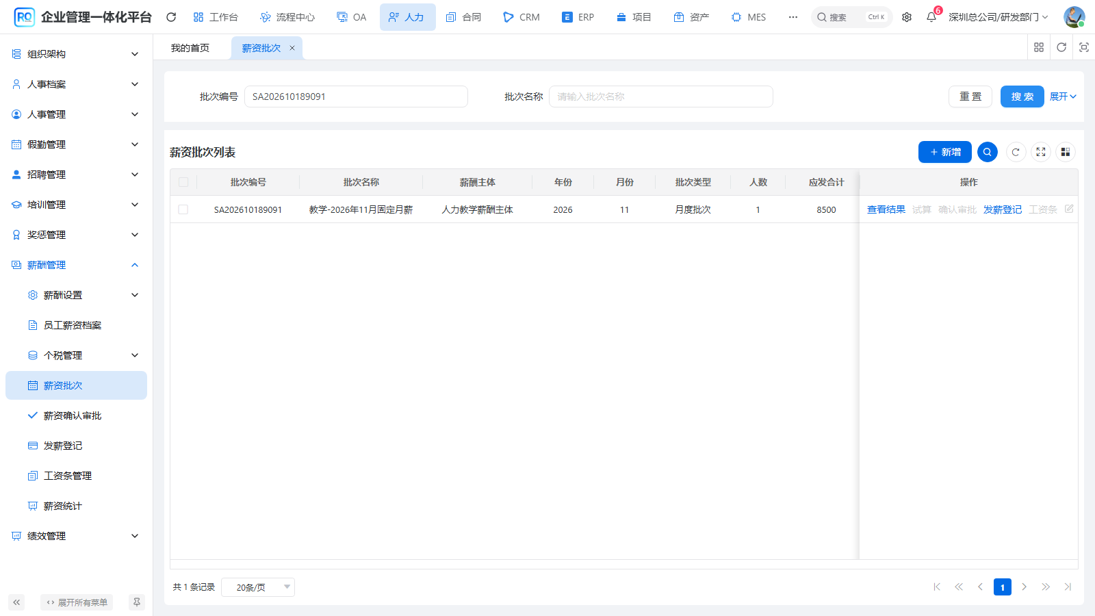Open the more menu ellipsis in top navigation
The width and height of the screenshot is (1095, 616).
[x=793, y=17]
